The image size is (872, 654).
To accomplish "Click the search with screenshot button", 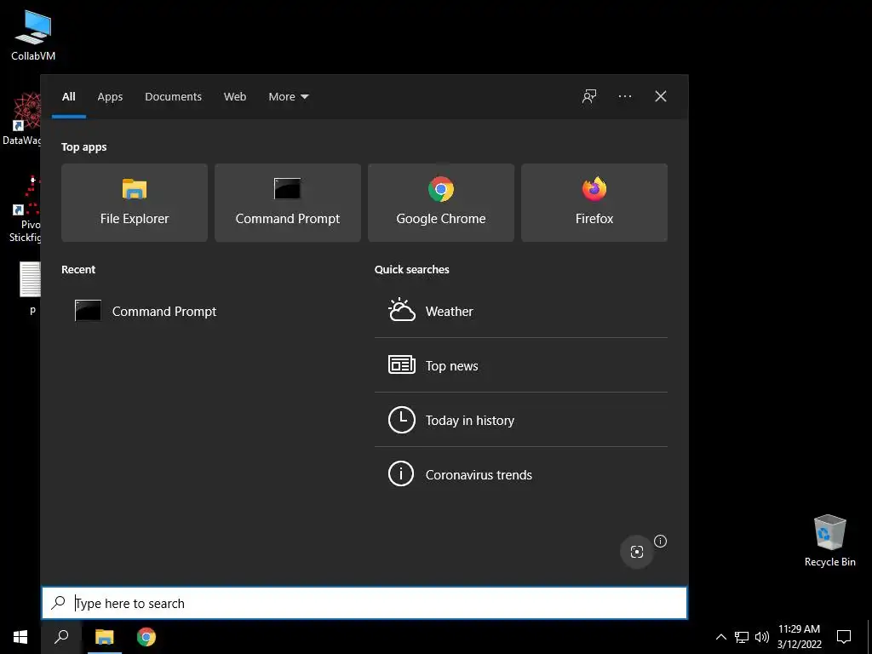I will (637, 552).
